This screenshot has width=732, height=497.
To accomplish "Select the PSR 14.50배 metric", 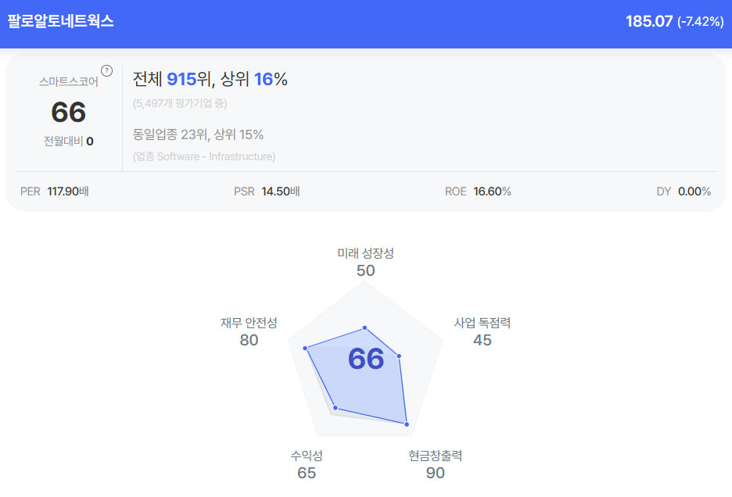I will tap(267, 191).
